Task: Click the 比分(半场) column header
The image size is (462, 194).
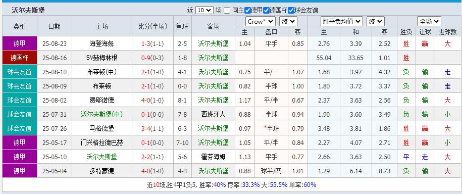Action: [152, 27]
